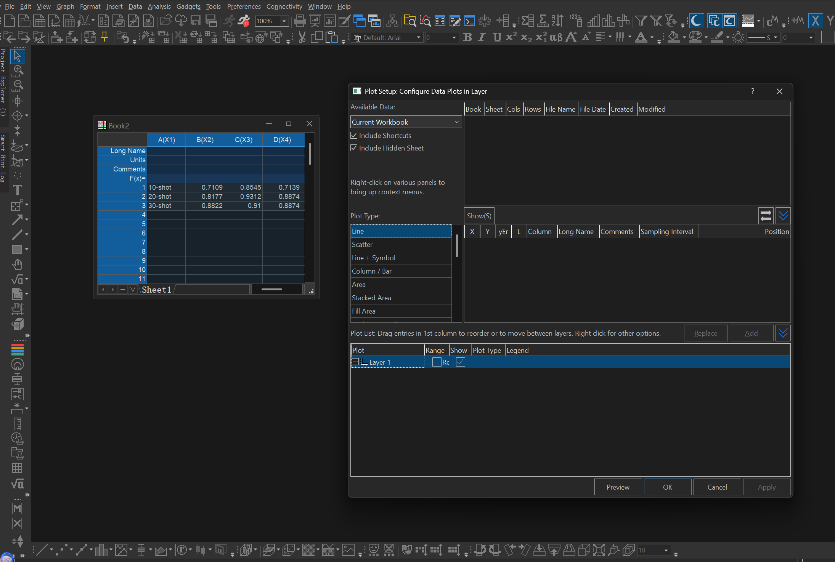Toggle Show checkbox for Layer 1
The width and height of the screenshot is (835, 562).
(x=460, y=362)
